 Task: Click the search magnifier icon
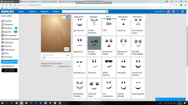(106, 12)
